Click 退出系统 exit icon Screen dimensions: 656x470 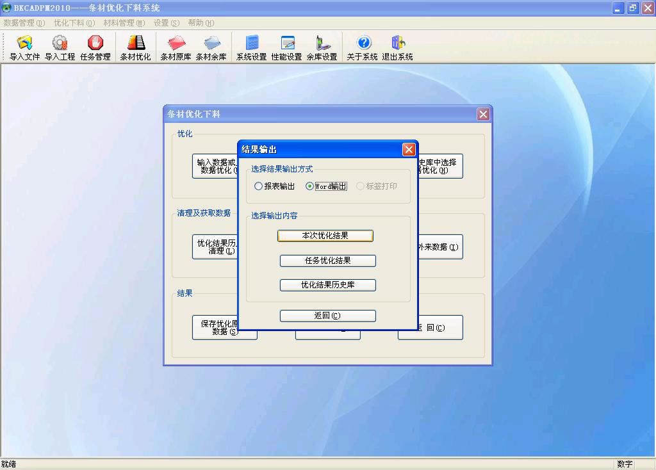(x=397, y=47)
